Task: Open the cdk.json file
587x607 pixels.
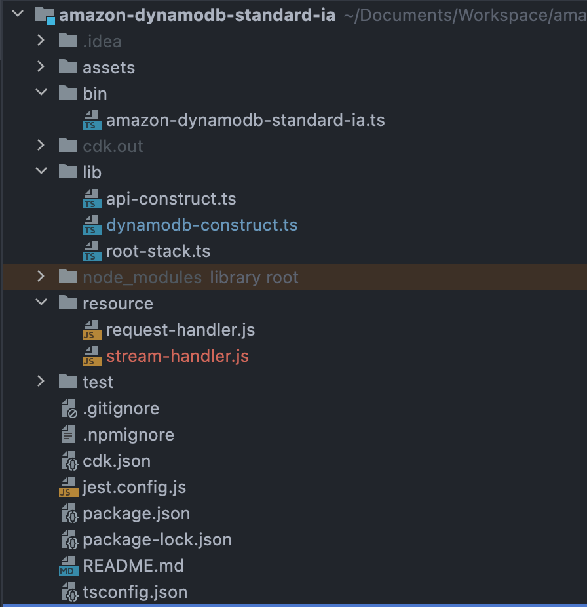Action: (117, 461)
